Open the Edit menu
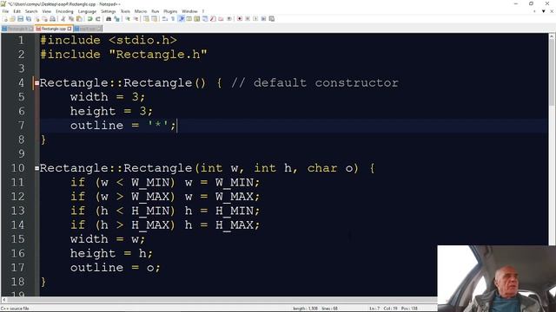Viewport: 556px width, 312px height. [17, 11]
